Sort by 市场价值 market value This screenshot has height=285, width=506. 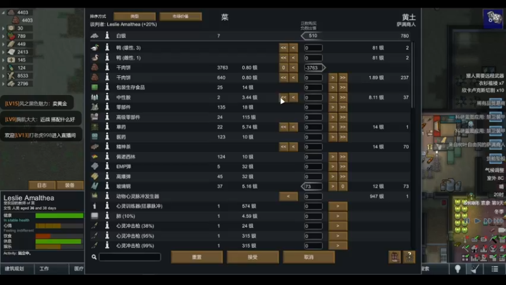181,16
